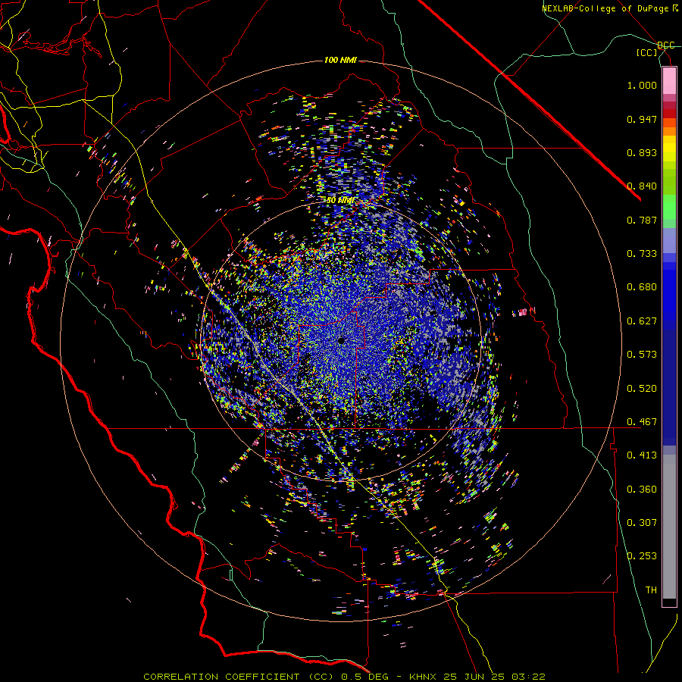Viewport: 682px width, 682px height.
Task: Click the KHNX station identifier in caption
Action: [424, 677]
